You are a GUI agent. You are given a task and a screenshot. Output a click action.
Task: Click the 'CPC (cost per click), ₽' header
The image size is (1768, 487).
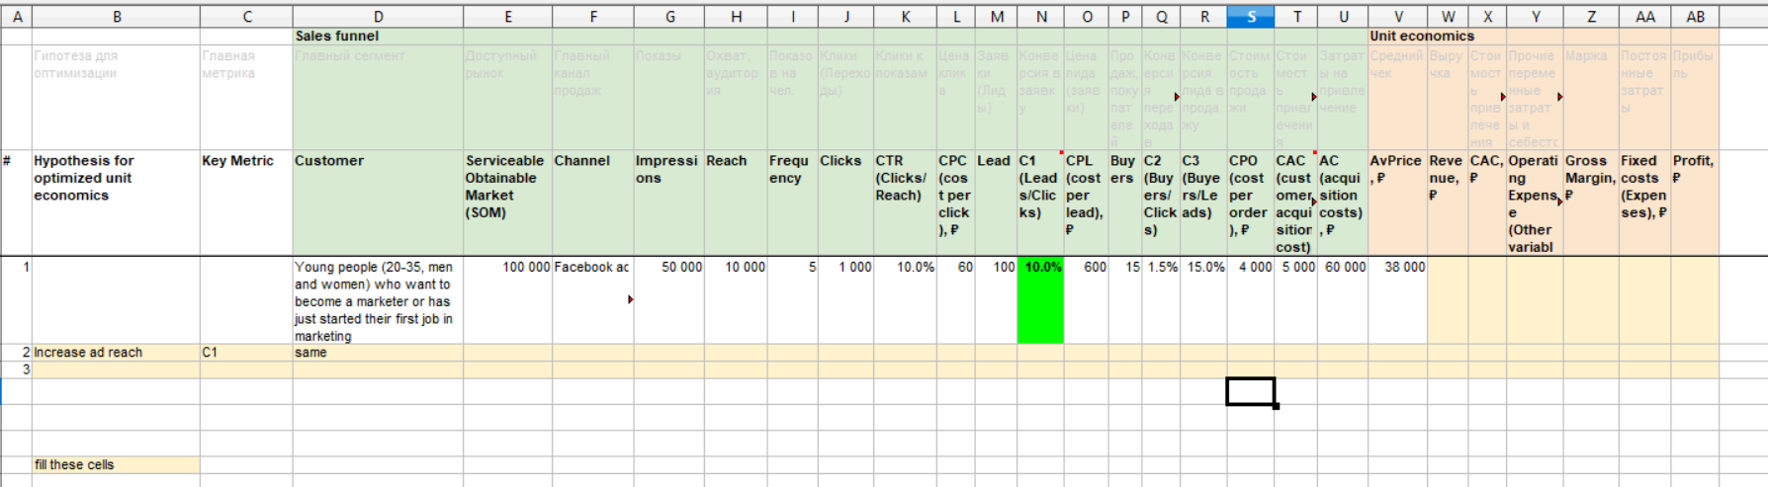955,203
